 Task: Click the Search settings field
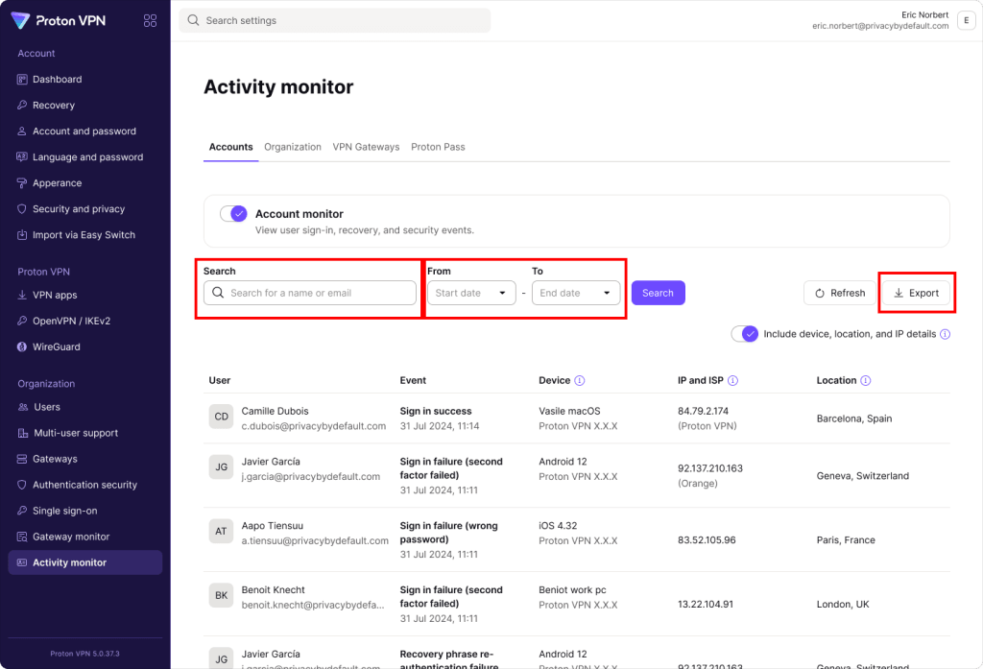335,20
